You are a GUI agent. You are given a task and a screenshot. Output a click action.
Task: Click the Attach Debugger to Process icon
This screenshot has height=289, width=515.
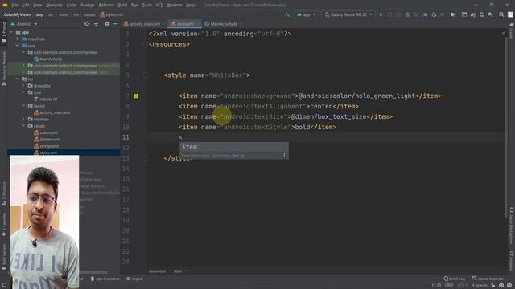[x=434, y=14]
